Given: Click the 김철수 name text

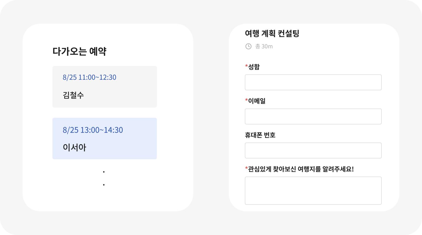Looking at the screenshot, I should pos(73,95).
